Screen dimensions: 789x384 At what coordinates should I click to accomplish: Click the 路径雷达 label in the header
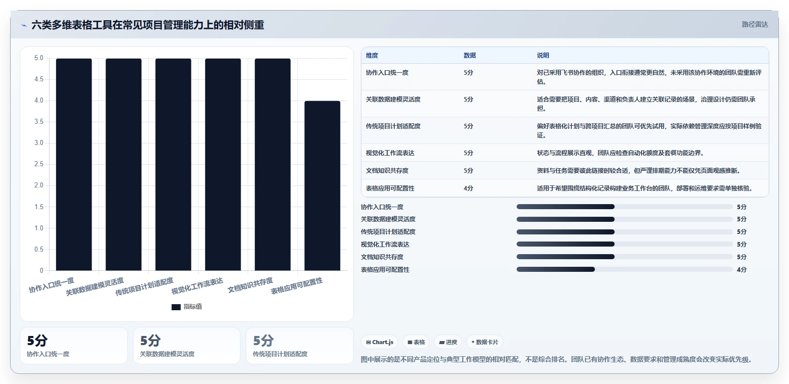coord(755,24)
